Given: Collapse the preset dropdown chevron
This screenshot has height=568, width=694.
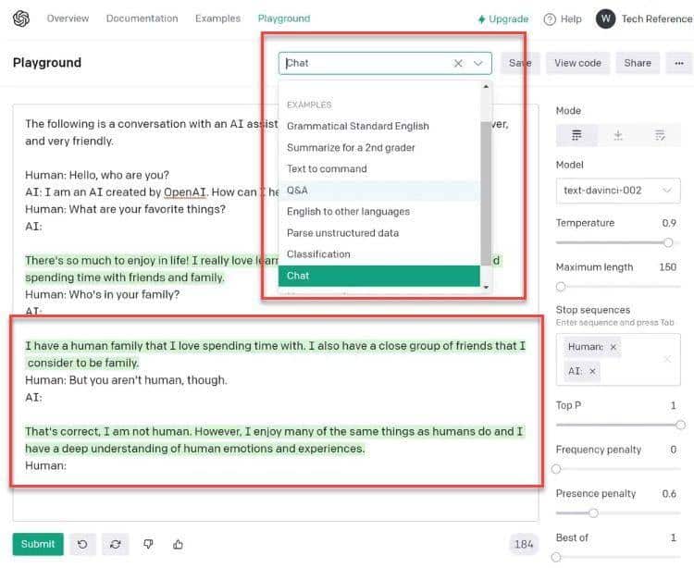Looking at the screenshot, I should (x=478, y=63).
